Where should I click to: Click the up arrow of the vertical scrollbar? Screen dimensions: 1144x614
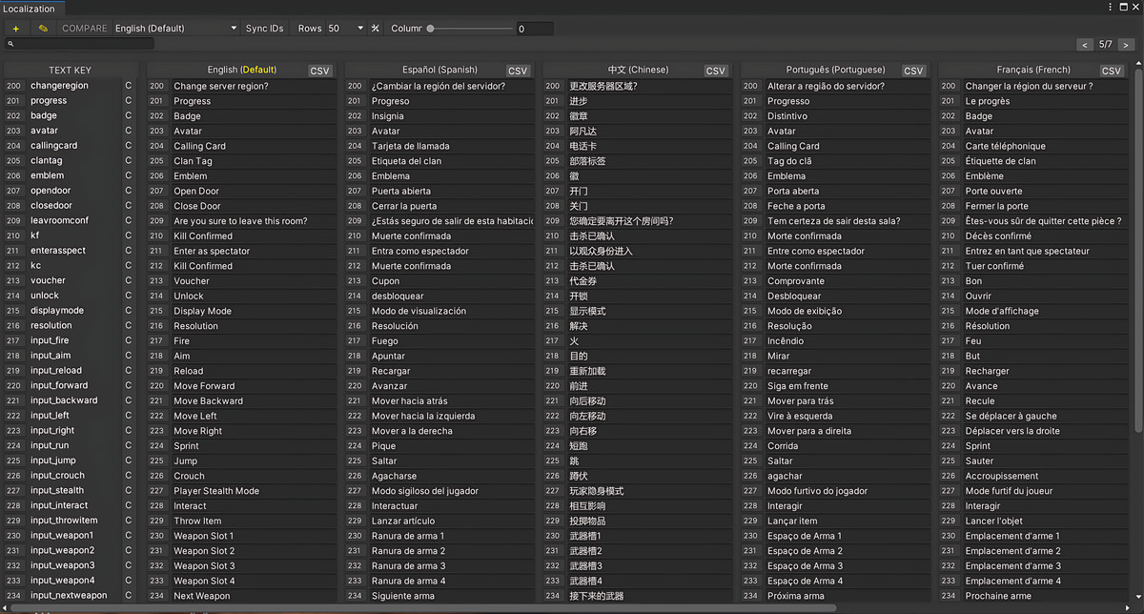point(1139,65)
